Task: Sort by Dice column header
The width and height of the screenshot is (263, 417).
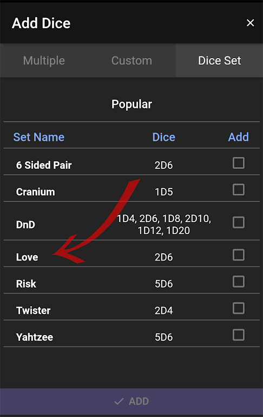Action: (x=163, y=137)
